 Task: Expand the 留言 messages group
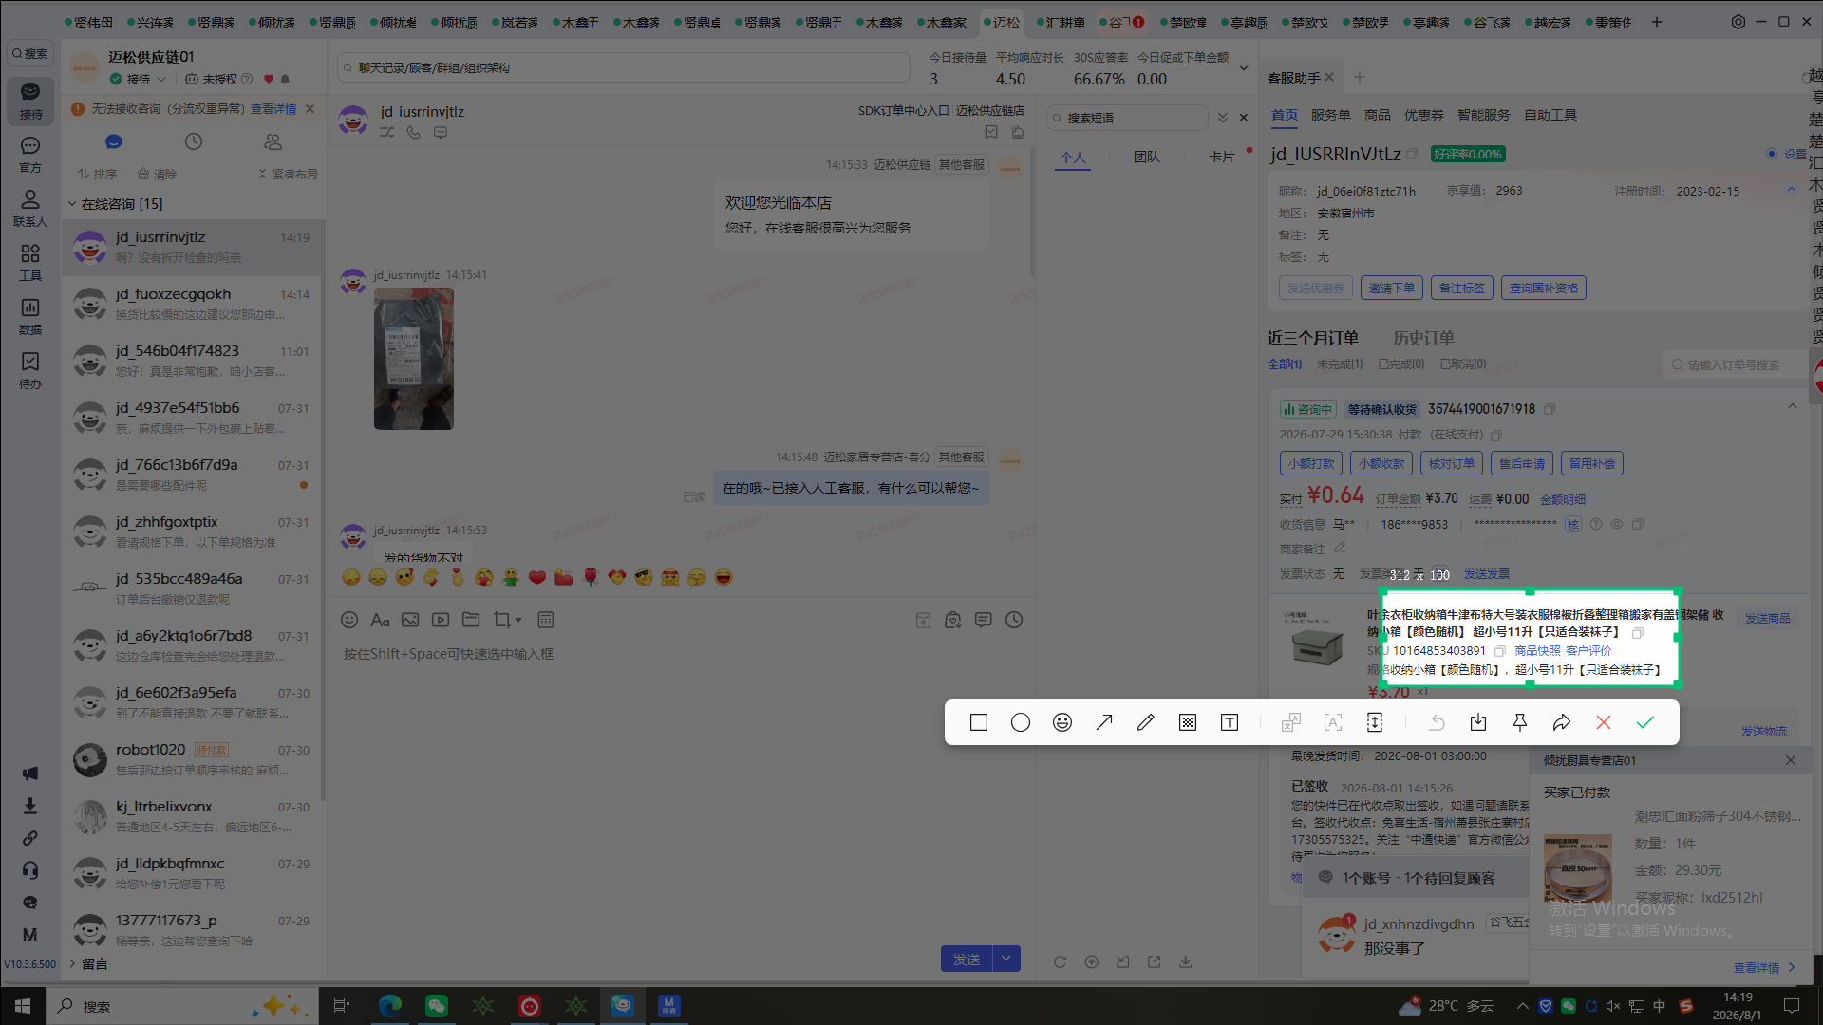coord(72,964)
